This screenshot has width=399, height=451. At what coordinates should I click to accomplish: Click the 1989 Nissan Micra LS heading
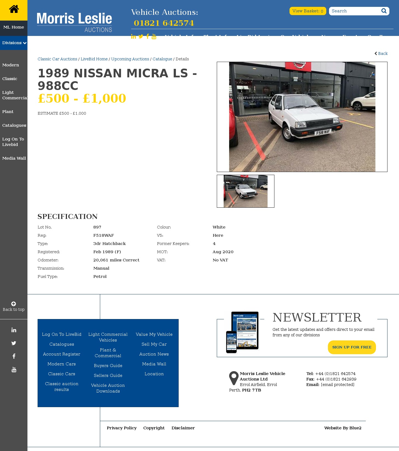click(117, 80)
